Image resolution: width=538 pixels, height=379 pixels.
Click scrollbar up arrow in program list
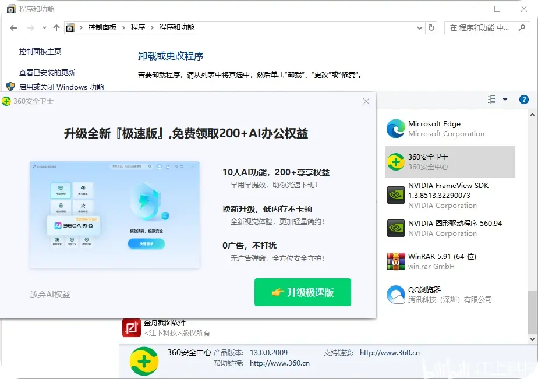click(x=532, y=115)
